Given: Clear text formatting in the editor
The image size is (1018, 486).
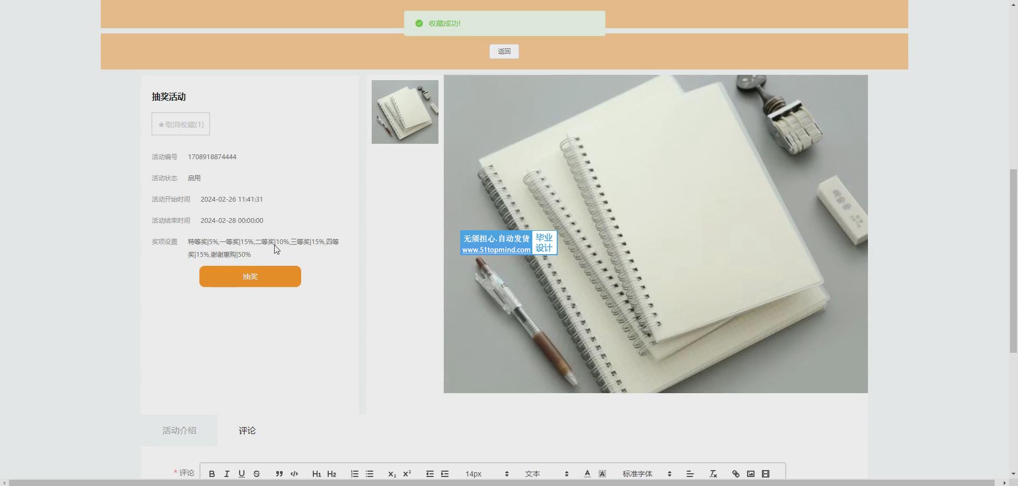Looking at the screenshot, I should pos(713,474).
